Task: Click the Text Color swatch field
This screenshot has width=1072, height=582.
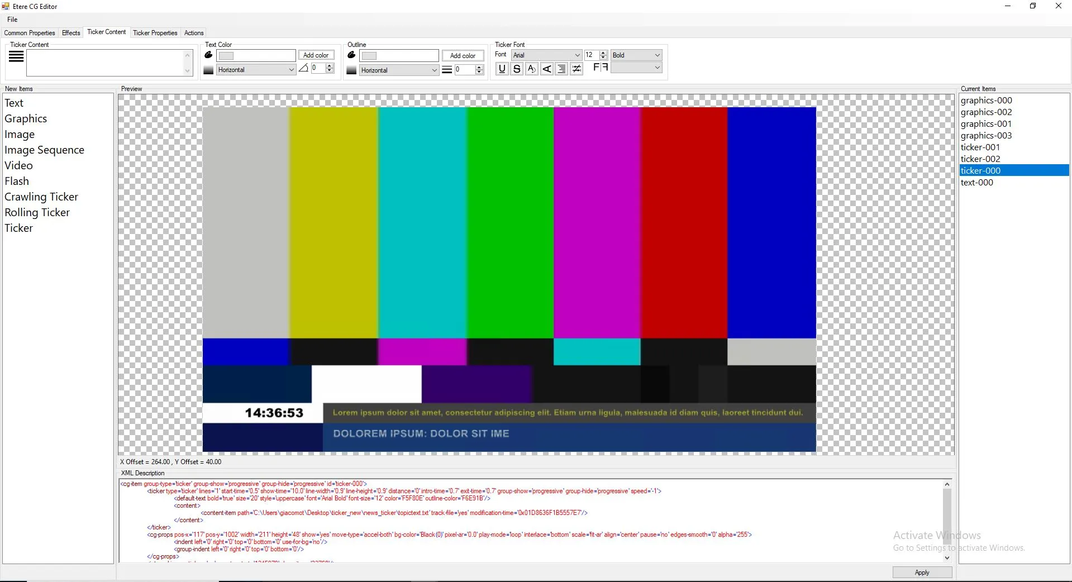Action: (x=256, y=55)
